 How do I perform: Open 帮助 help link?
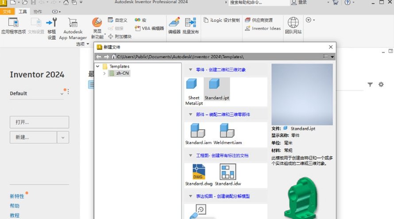pyautogui.click(x=15, y=206)
